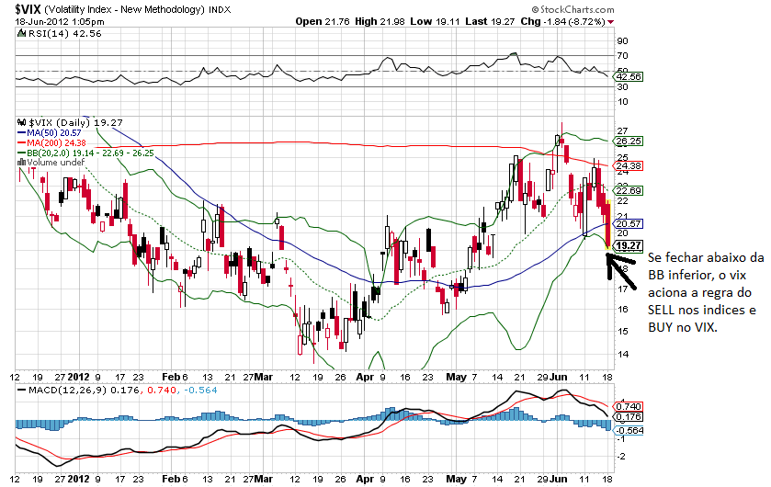Click the small icon before RSI(14) label
Viewport: 771px width, 487px height.
(21, 33)
